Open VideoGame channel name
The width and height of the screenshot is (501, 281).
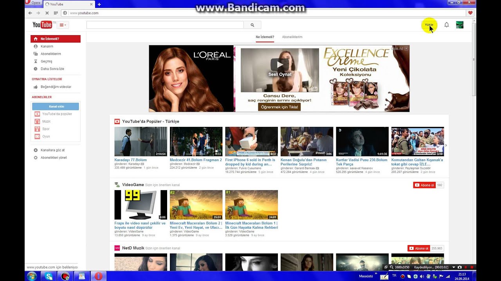(133, 185)
